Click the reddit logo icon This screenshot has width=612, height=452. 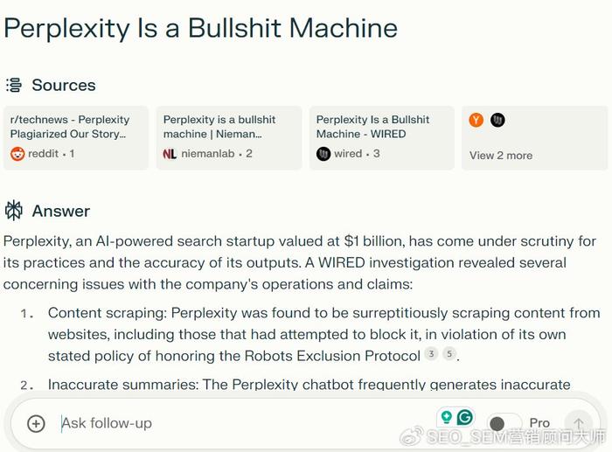(17, 154)
